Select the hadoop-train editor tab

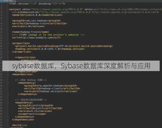coord(8,1)
